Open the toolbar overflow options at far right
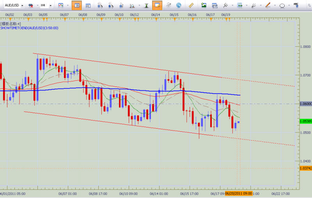The height and width of the screenshot is (198, 312). 309,5
